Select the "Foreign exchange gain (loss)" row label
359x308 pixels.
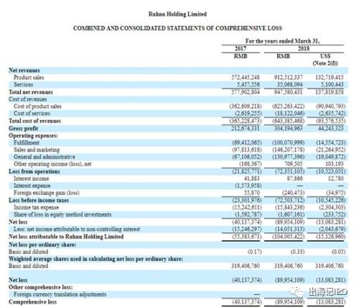tap(47, 193)
